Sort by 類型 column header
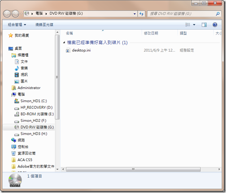This screenshot has width=226, height=193. tap(183, 33)
